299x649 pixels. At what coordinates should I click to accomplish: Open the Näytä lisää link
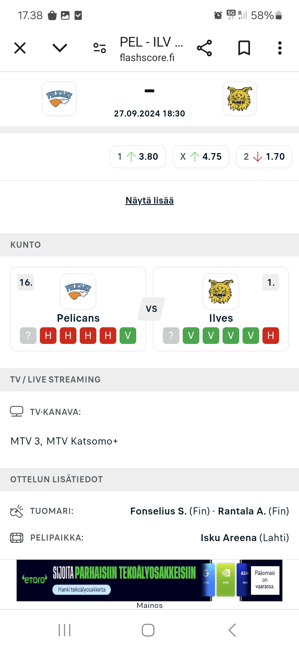tap(149, 201)
